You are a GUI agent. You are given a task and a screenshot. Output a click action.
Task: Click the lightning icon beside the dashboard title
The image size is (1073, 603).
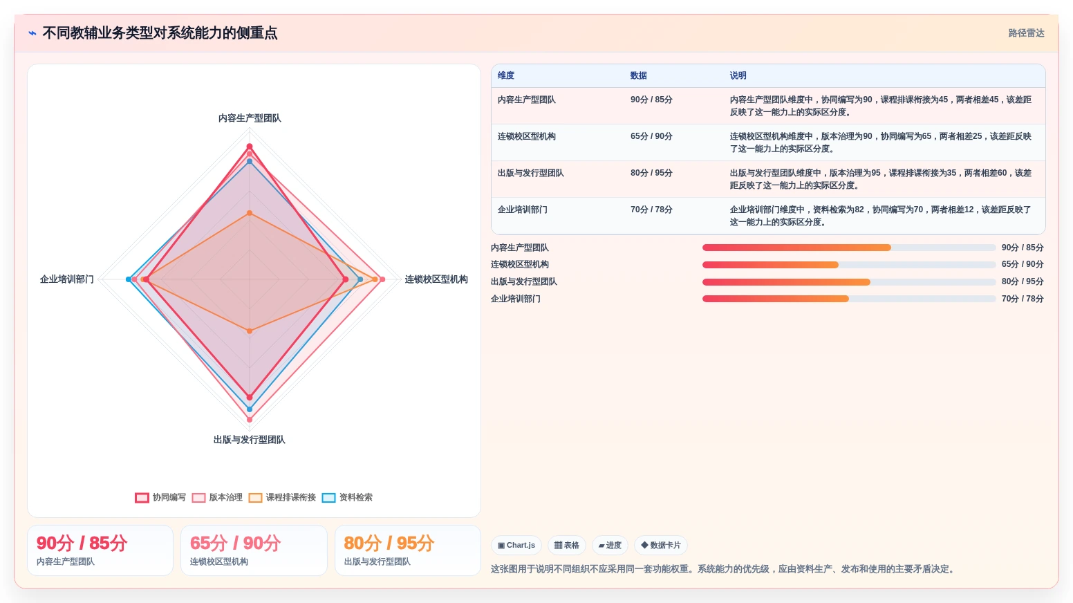[32, 33]
